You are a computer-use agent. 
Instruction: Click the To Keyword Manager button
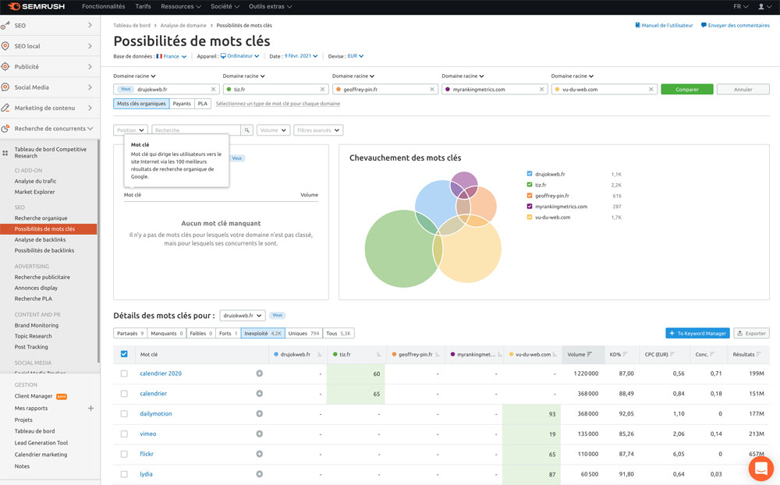click(x=697, y=333)
